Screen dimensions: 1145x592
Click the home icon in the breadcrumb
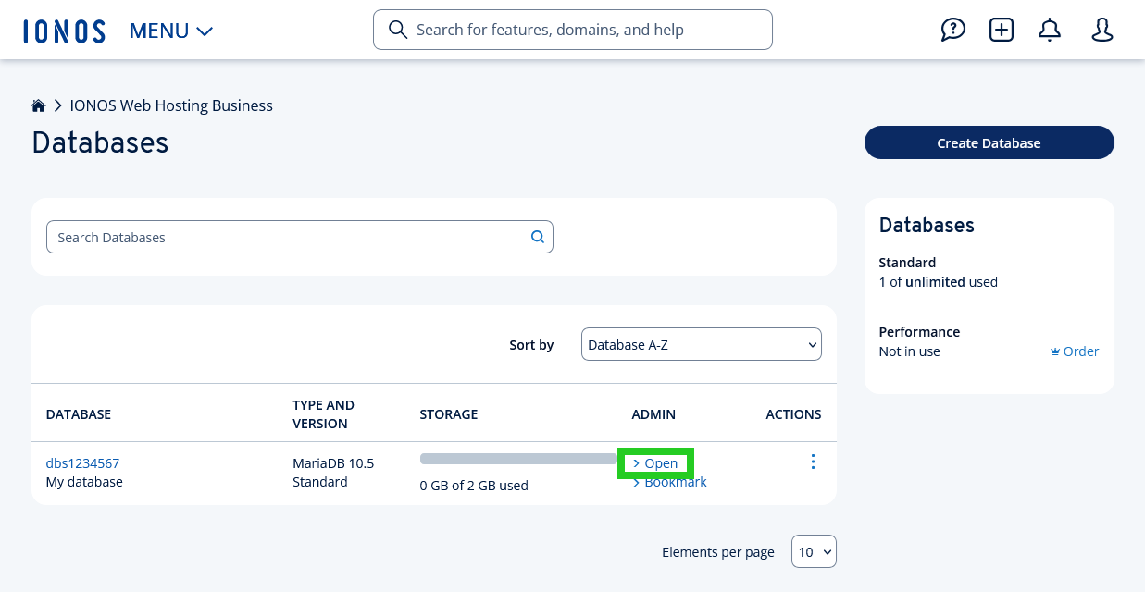click(x=38, y=105)
